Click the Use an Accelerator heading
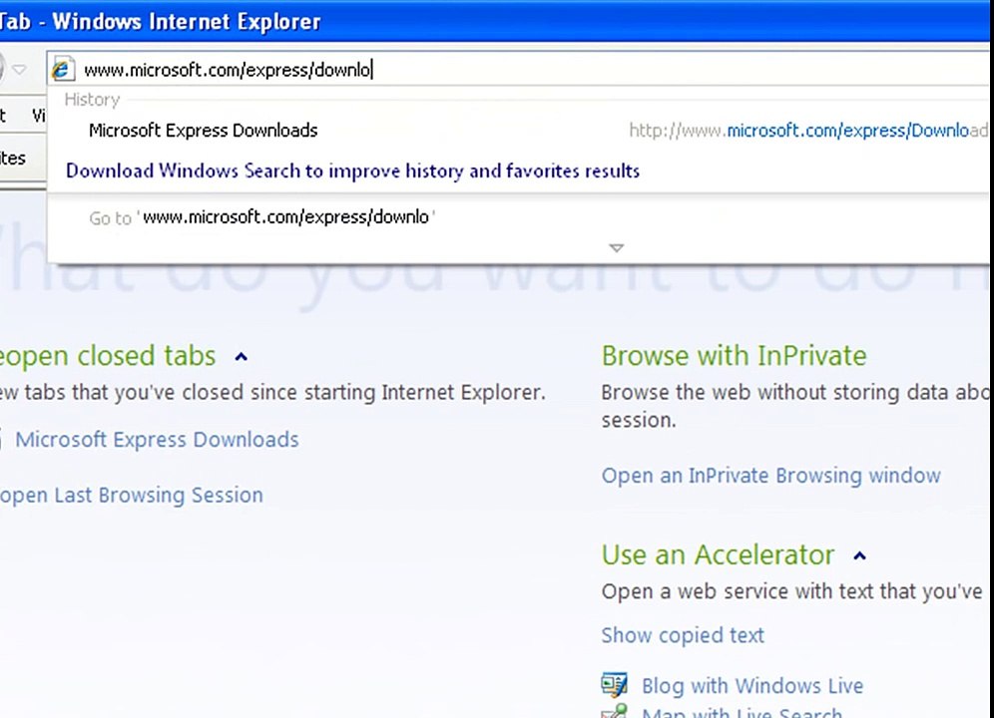The height and width of the screenshot is (718, 994). pos(718,555)
